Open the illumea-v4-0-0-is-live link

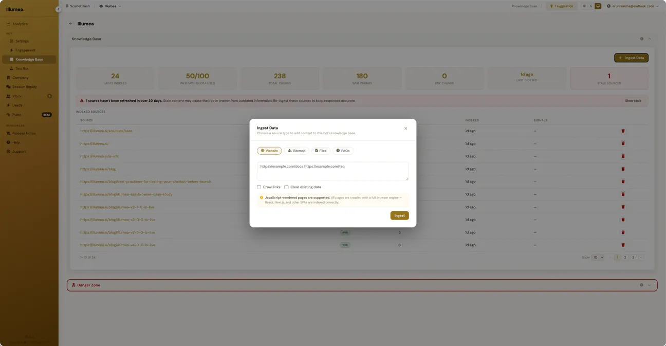click(x=118, y=245)
